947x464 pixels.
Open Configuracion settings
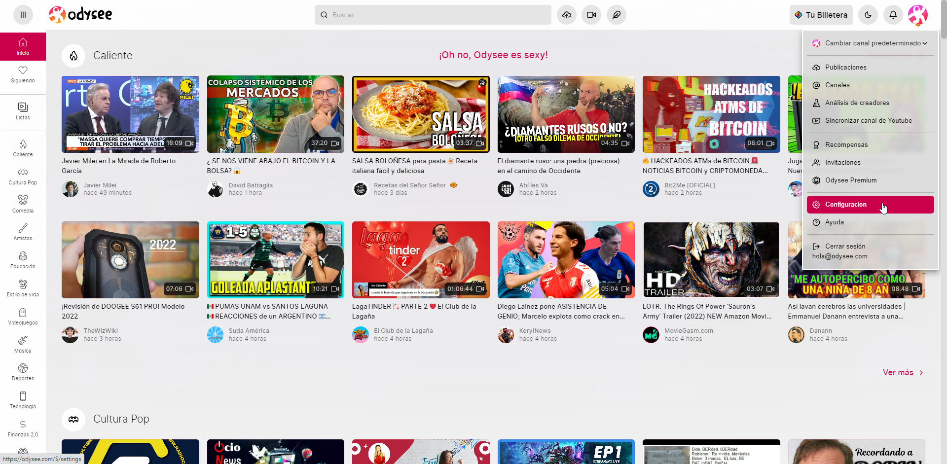coord(870,205)
